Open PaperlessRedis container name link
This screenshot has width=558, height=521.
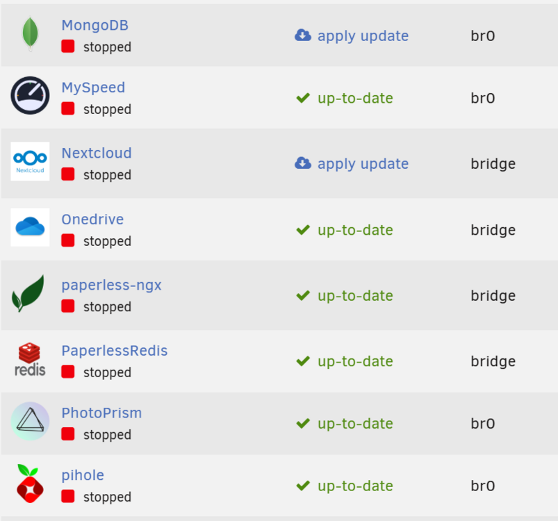114,351
